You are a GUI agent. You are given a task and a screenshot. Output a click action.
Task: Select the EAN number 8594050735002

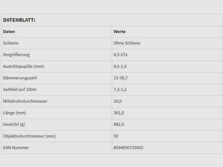[128, 148]
